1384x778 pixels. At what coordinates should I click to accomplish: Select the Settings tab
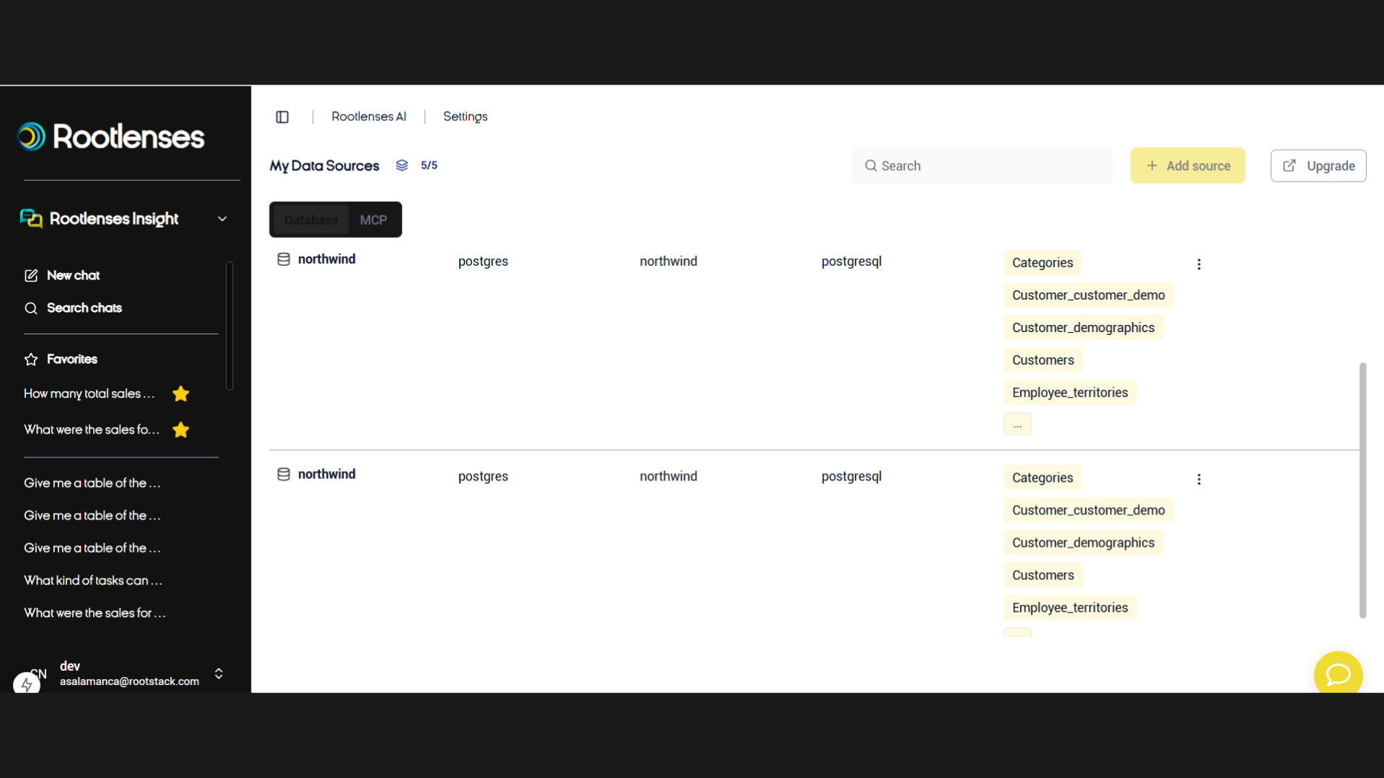pyautogui.click(x=465, y=116)
